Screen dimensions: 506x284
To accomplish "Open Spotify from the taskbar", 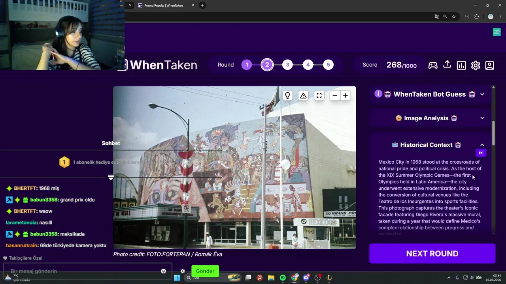I will coord(283,278).
